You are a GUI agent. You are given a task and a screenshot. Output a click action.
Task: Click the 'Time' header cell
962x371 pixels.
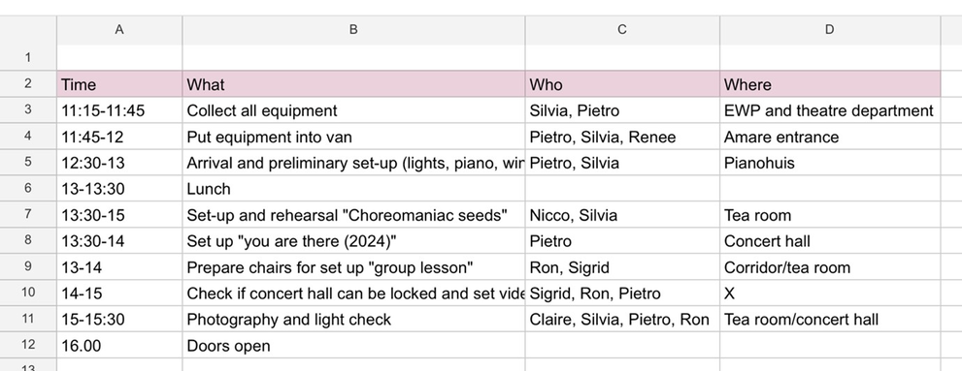pos(119,84)
